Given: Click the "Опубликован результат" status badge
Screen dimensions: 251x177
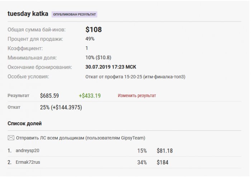Looking at the screenshot, I should [x=75, y=14].
